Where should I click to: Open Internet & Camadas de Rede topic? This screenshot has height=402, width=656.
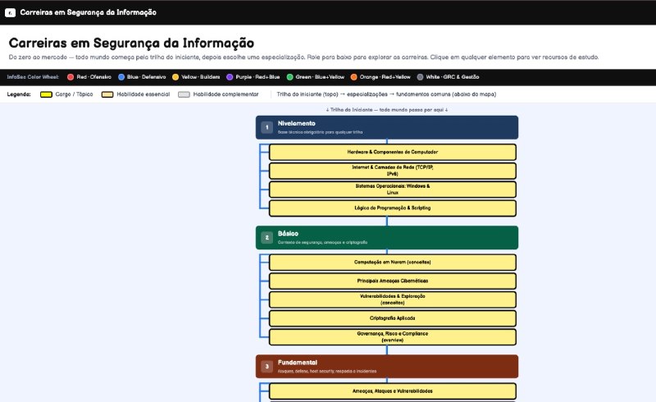click(393, 171)
